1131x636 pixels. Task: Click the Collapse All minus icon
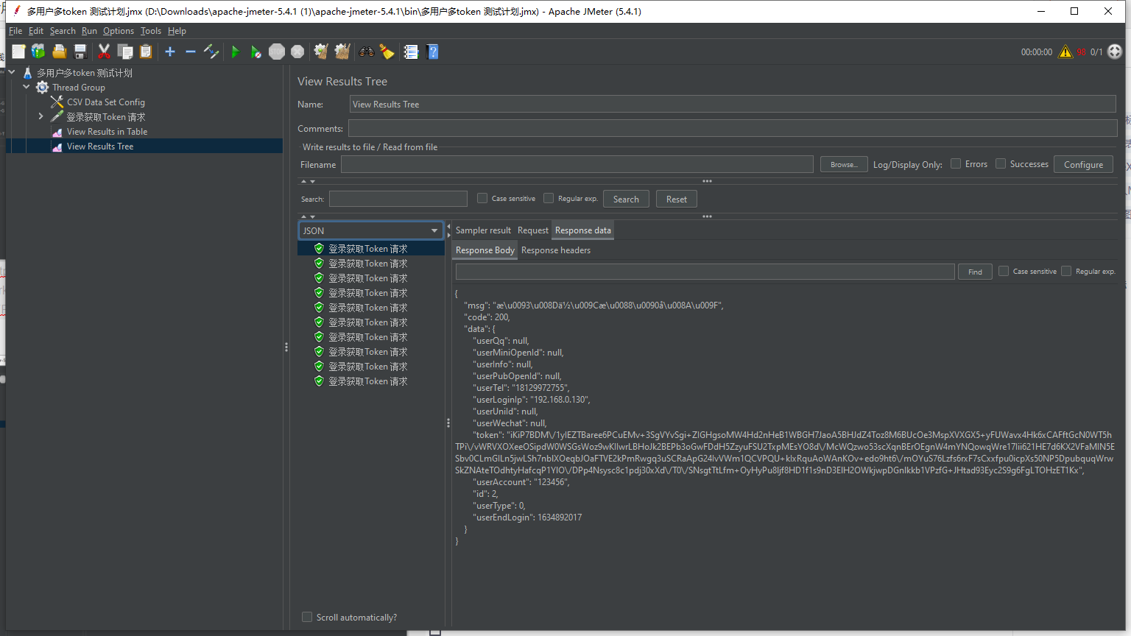[x=190, y=52]
